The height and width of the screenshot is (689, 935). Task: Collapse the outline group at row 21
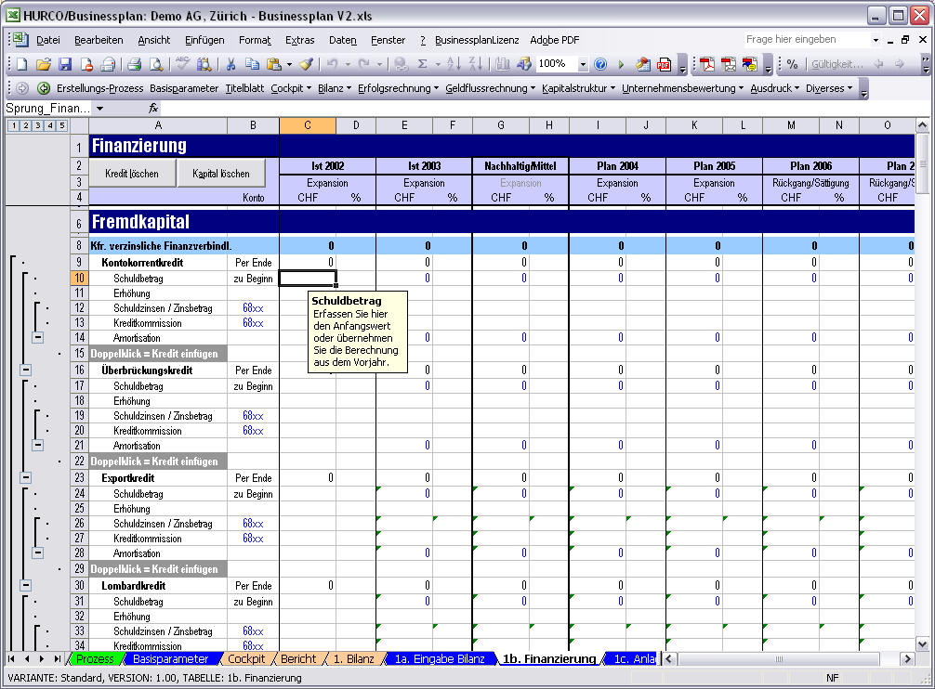pyautogui.click(x=37, y=445)
